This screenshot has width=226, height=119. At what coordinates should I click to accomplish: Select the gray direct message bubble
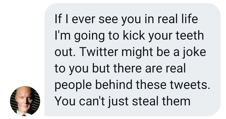click(132, 60)
